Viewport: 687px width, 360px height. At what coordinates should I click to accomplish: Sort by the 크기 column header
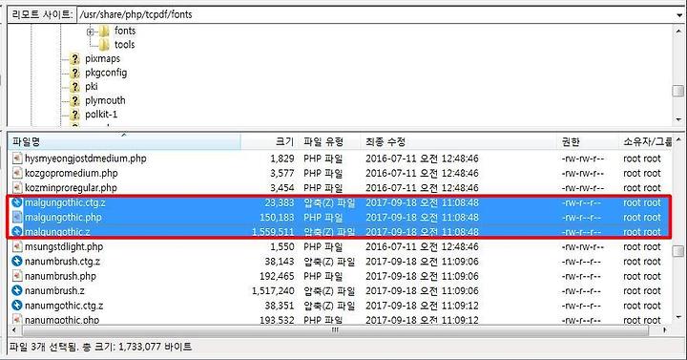269,141
